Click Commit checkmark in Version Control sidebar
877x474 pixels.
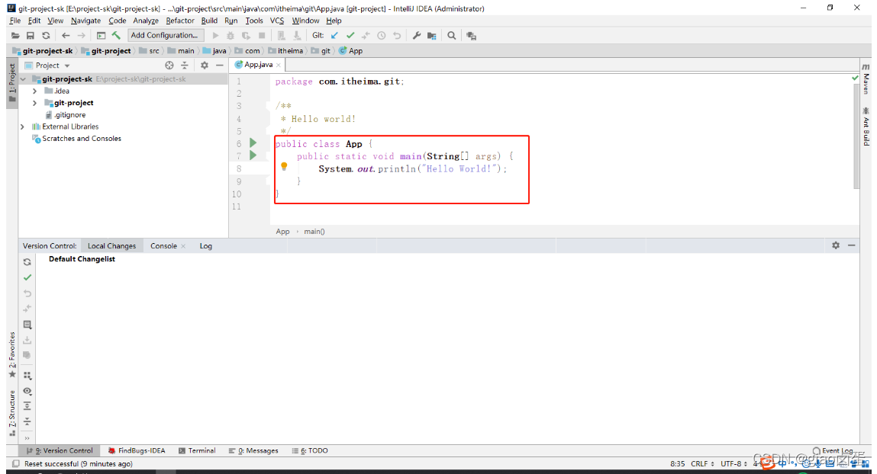click(27, 277)
